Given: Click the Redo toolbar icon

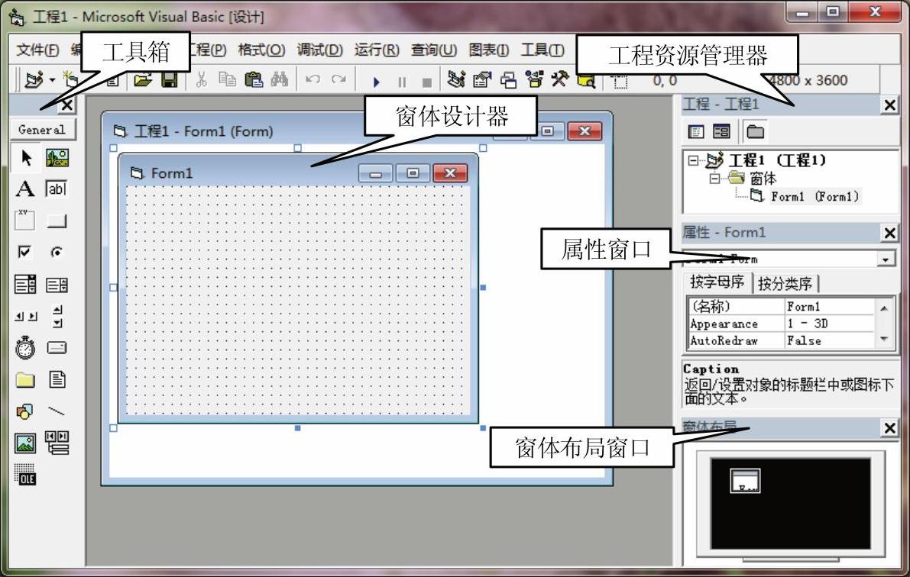Looking at the screenshot, I should pyautogui.click(x=339, y=79).
